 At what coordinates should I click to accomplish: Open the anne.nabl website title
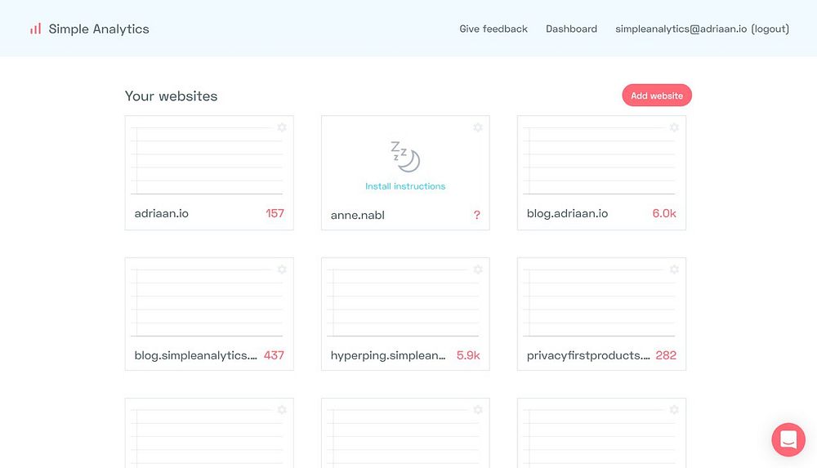pos(358,215)
